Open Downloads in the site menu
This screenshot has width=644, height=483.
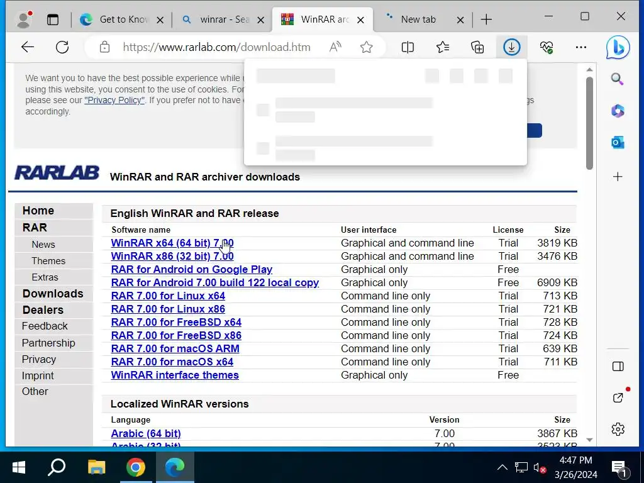[x=53, y=294]
